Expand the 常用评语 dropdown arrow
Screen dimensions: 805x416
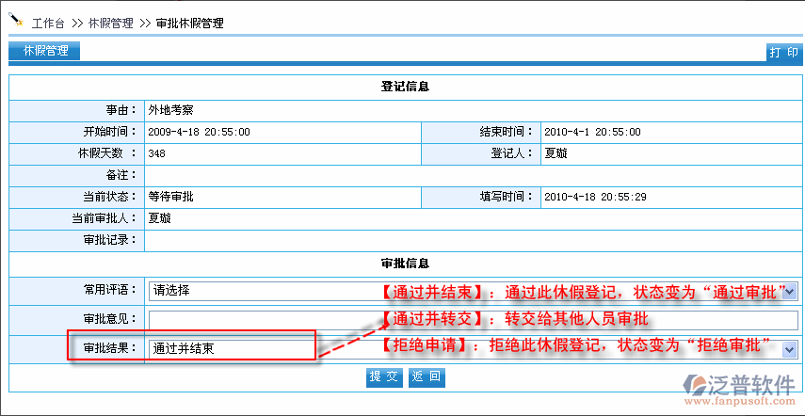(790, 292)
